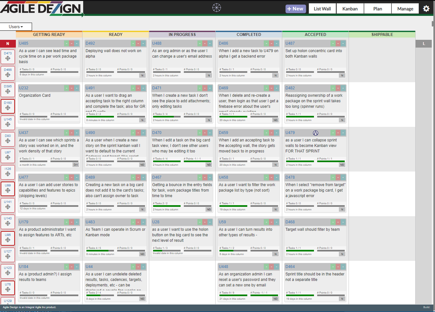Screen dimensions: 435x312
Task: Expand the gray L panel on right
Action: coord(423,44)
